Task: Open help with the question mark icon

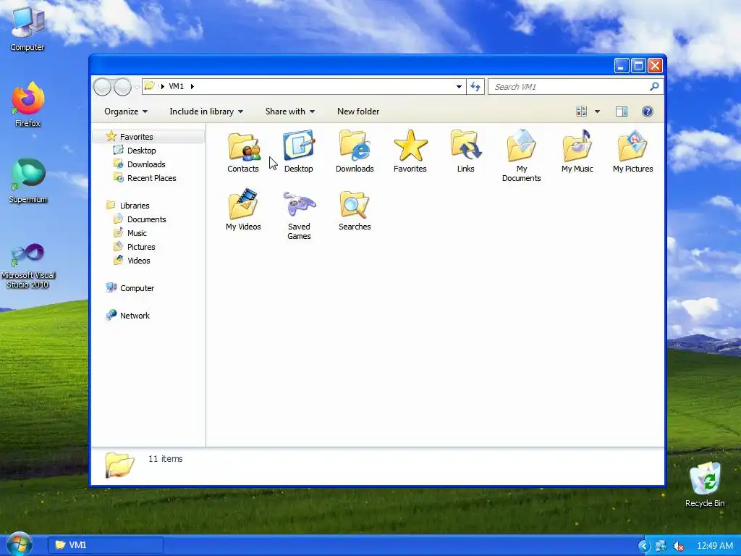Action: click(x=648, y=111)
